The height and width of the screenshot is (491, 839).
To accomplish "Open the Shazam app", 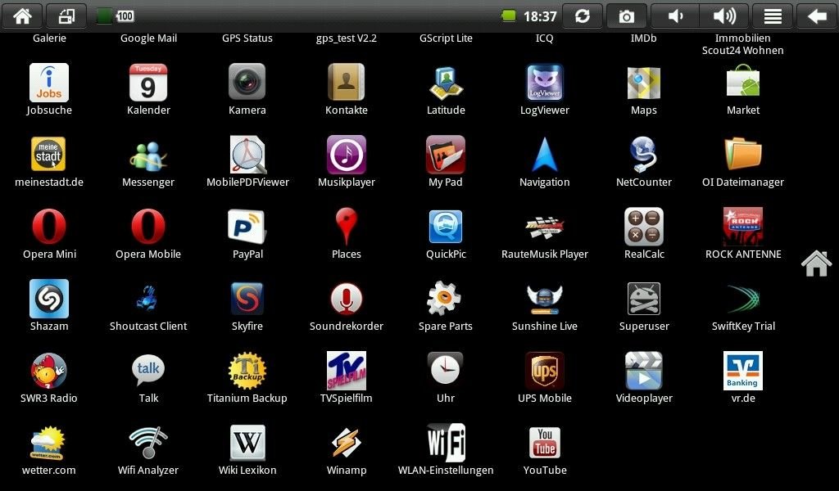I will coord(49,305).
